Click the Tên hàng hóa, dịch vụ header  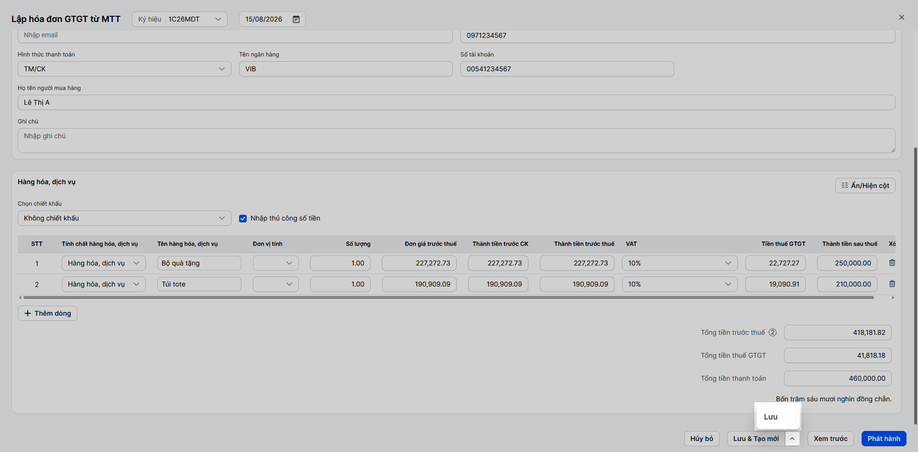click(187, 244)
